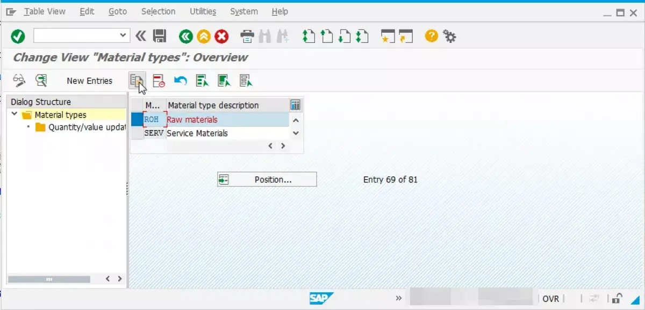Click inside the command input field
Screen dimensions: 645x310
point(76,36)
